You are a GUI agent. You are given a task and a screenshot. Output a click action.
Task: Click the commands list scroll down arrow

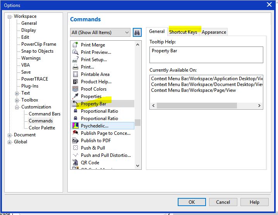point(137,166)
